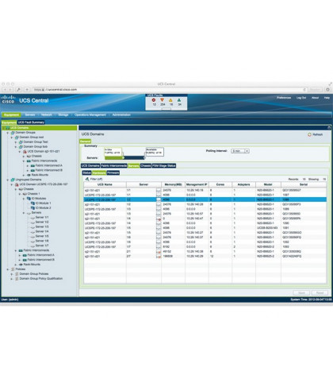This screenshot has height=387, width=333.
Task: Expand Domain Group Test node
Action: click(x=16, y=142)
